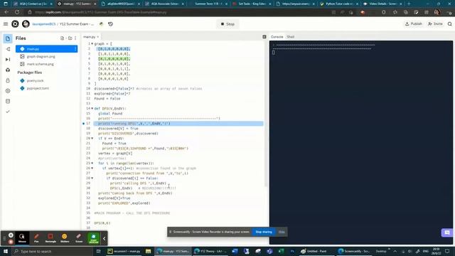The height and width of the screenshot is (256, 455).
Task: Pause the Screencastify recording
Action: 11,235
